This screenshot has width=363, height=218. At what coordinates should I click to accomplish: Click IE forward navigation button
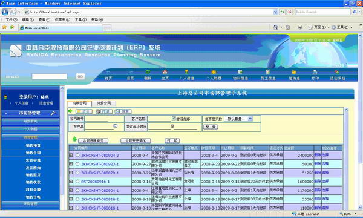[x=13, y=12]
